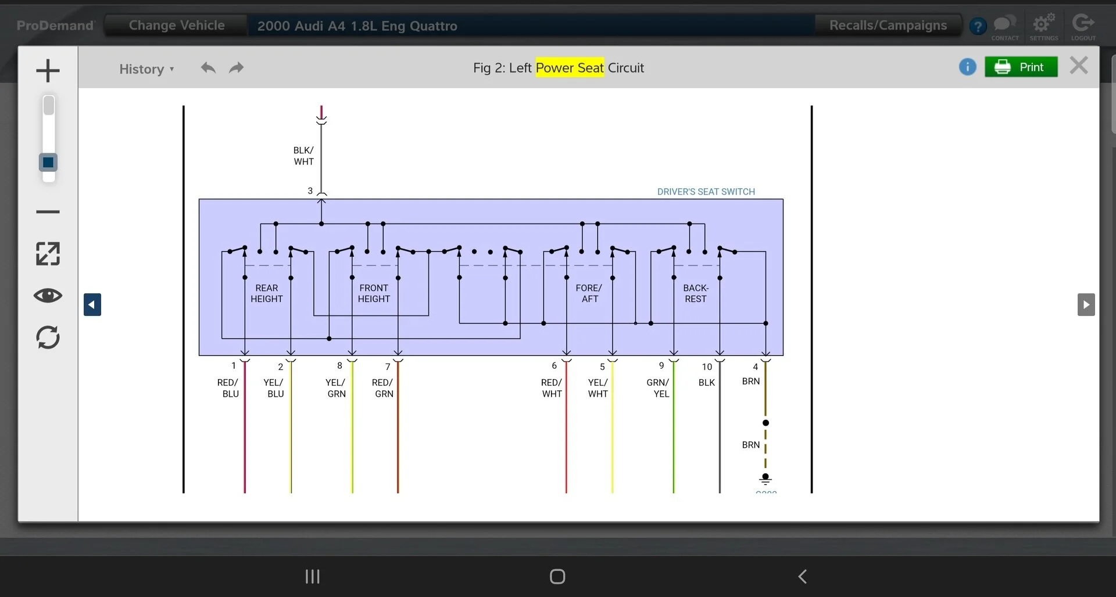The height and width of the screenshot is (597, 1116).
Task: Click the Contact chat link
Action: pos(1005,27)
